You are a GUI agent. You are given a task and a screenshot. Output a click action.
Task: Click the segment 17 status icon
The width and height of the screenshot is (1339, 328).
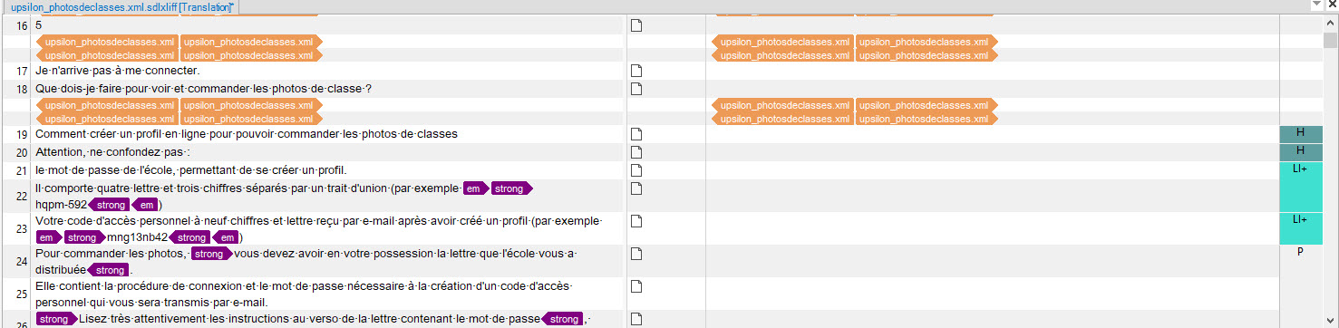636,71
